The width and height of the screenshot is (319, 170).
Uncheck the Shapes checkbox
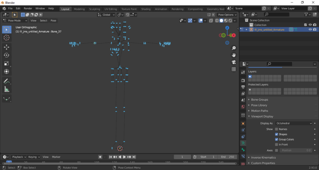(x=277, y=134)
